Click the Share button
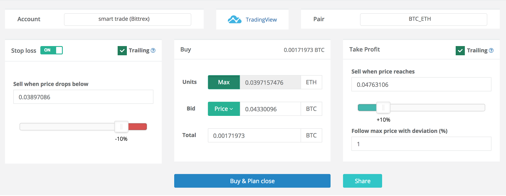Viewport: 506px width, 196px height. click(x=362, y=181)
